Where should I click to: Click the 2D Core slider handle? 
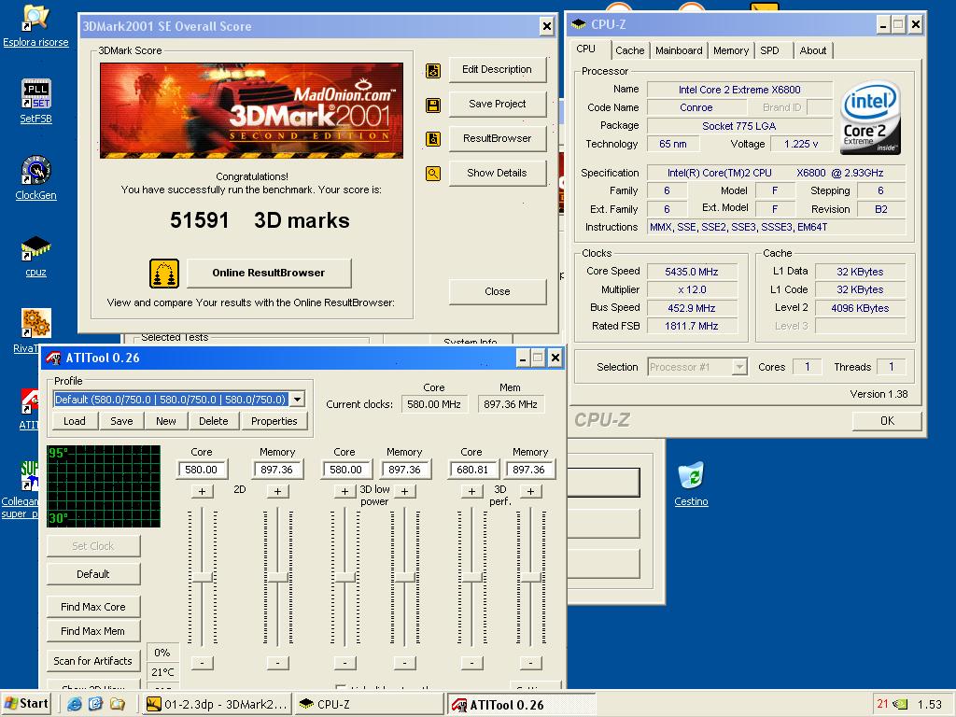tap(203, 577)
